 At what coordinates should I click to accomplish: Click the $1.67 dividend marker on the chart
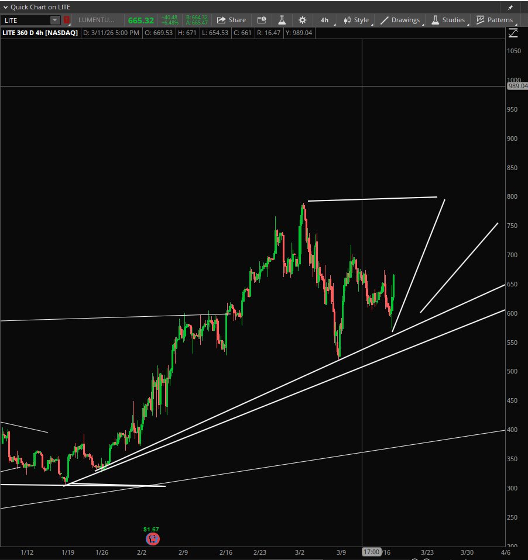point(152,539)
